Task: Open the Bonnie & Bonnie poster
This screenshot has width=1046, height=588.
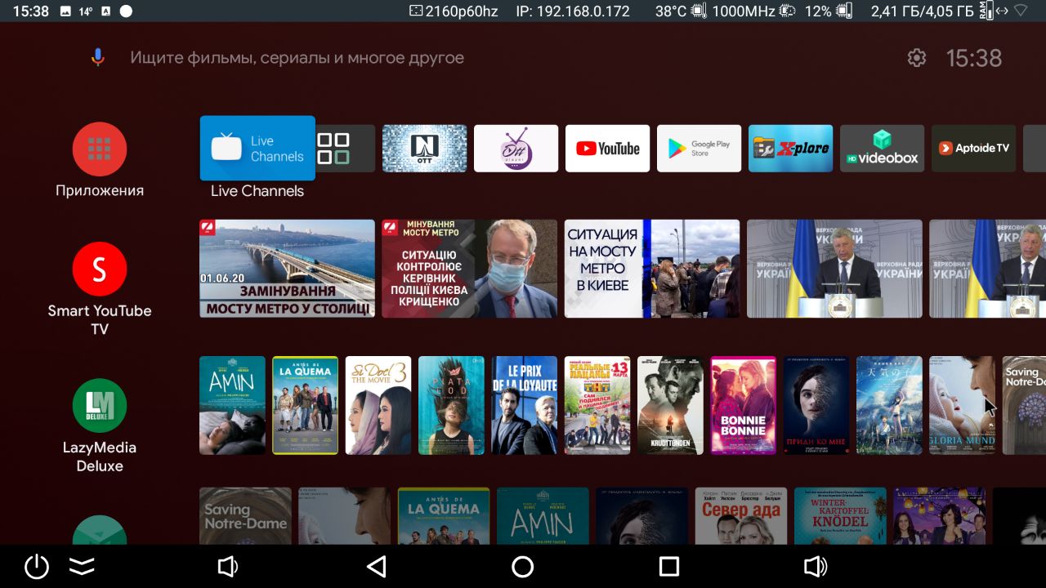Action: point(744,405)
